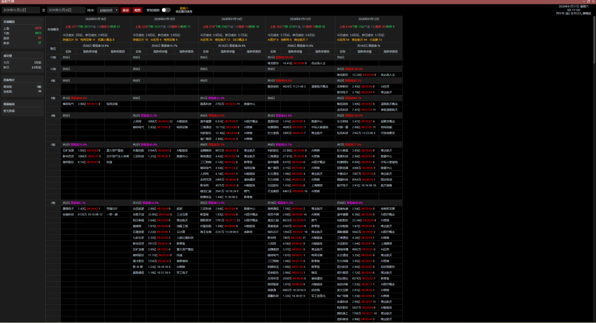Image resolution: width=596 pixels, height=323 pixels.
Task: Open stock 博菲电气 in the 5板 row
Action: pyautogui.click(x=68, y=104)
